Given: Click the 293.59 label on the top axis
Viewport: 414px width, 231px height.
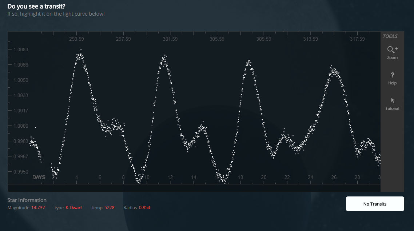Looking at the screenshot, I should pyautogui.click(x=76, y=39).
